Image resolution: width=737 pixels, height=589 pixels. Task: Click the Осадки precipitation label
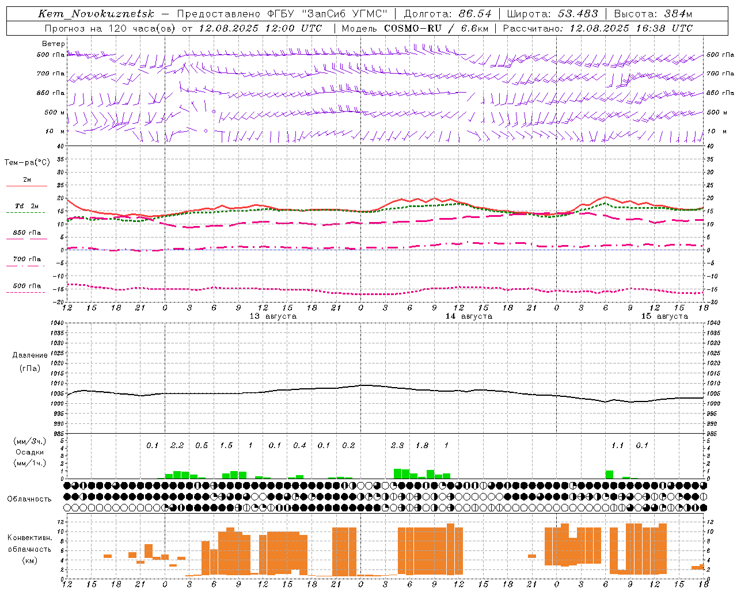coord(29,452)
